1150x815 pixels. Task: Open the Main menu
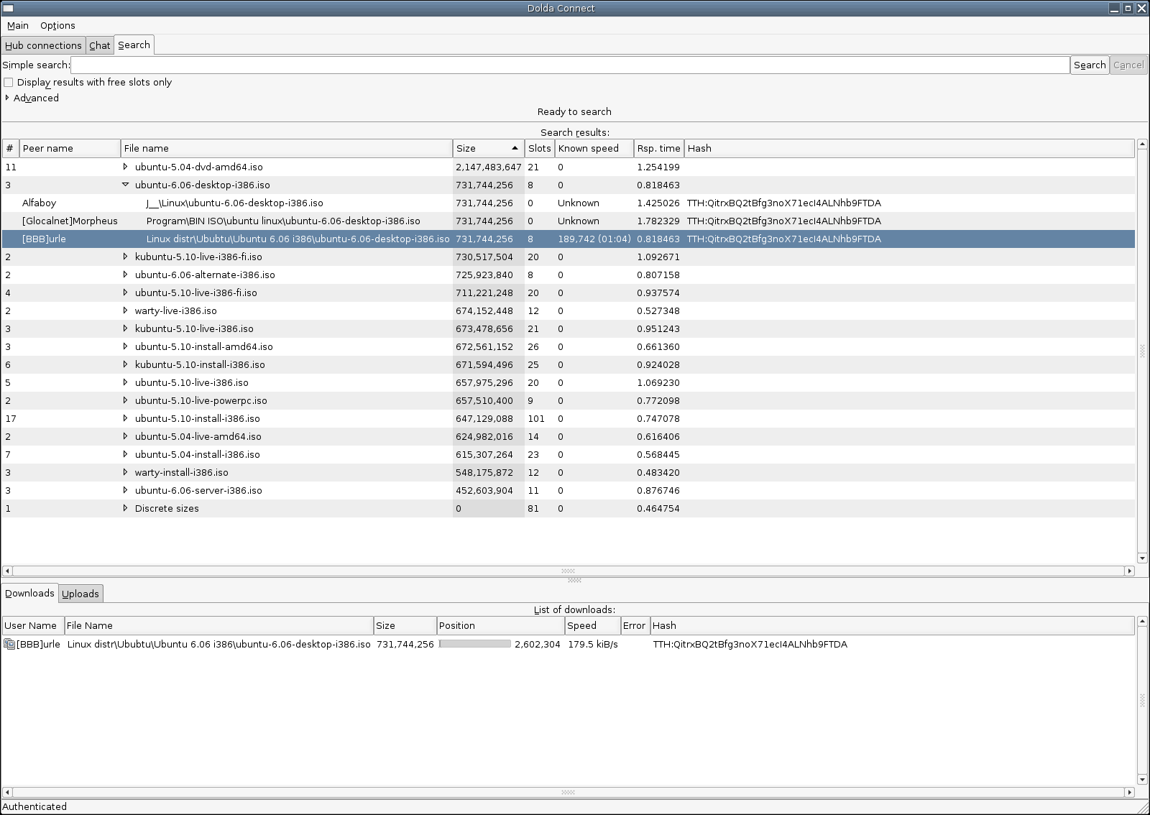pyautogui.click(x=18, y=25)
